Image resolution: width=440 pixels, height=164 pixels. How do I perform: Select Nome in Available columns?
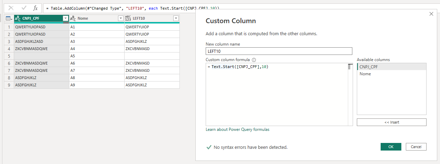[392, 74]
